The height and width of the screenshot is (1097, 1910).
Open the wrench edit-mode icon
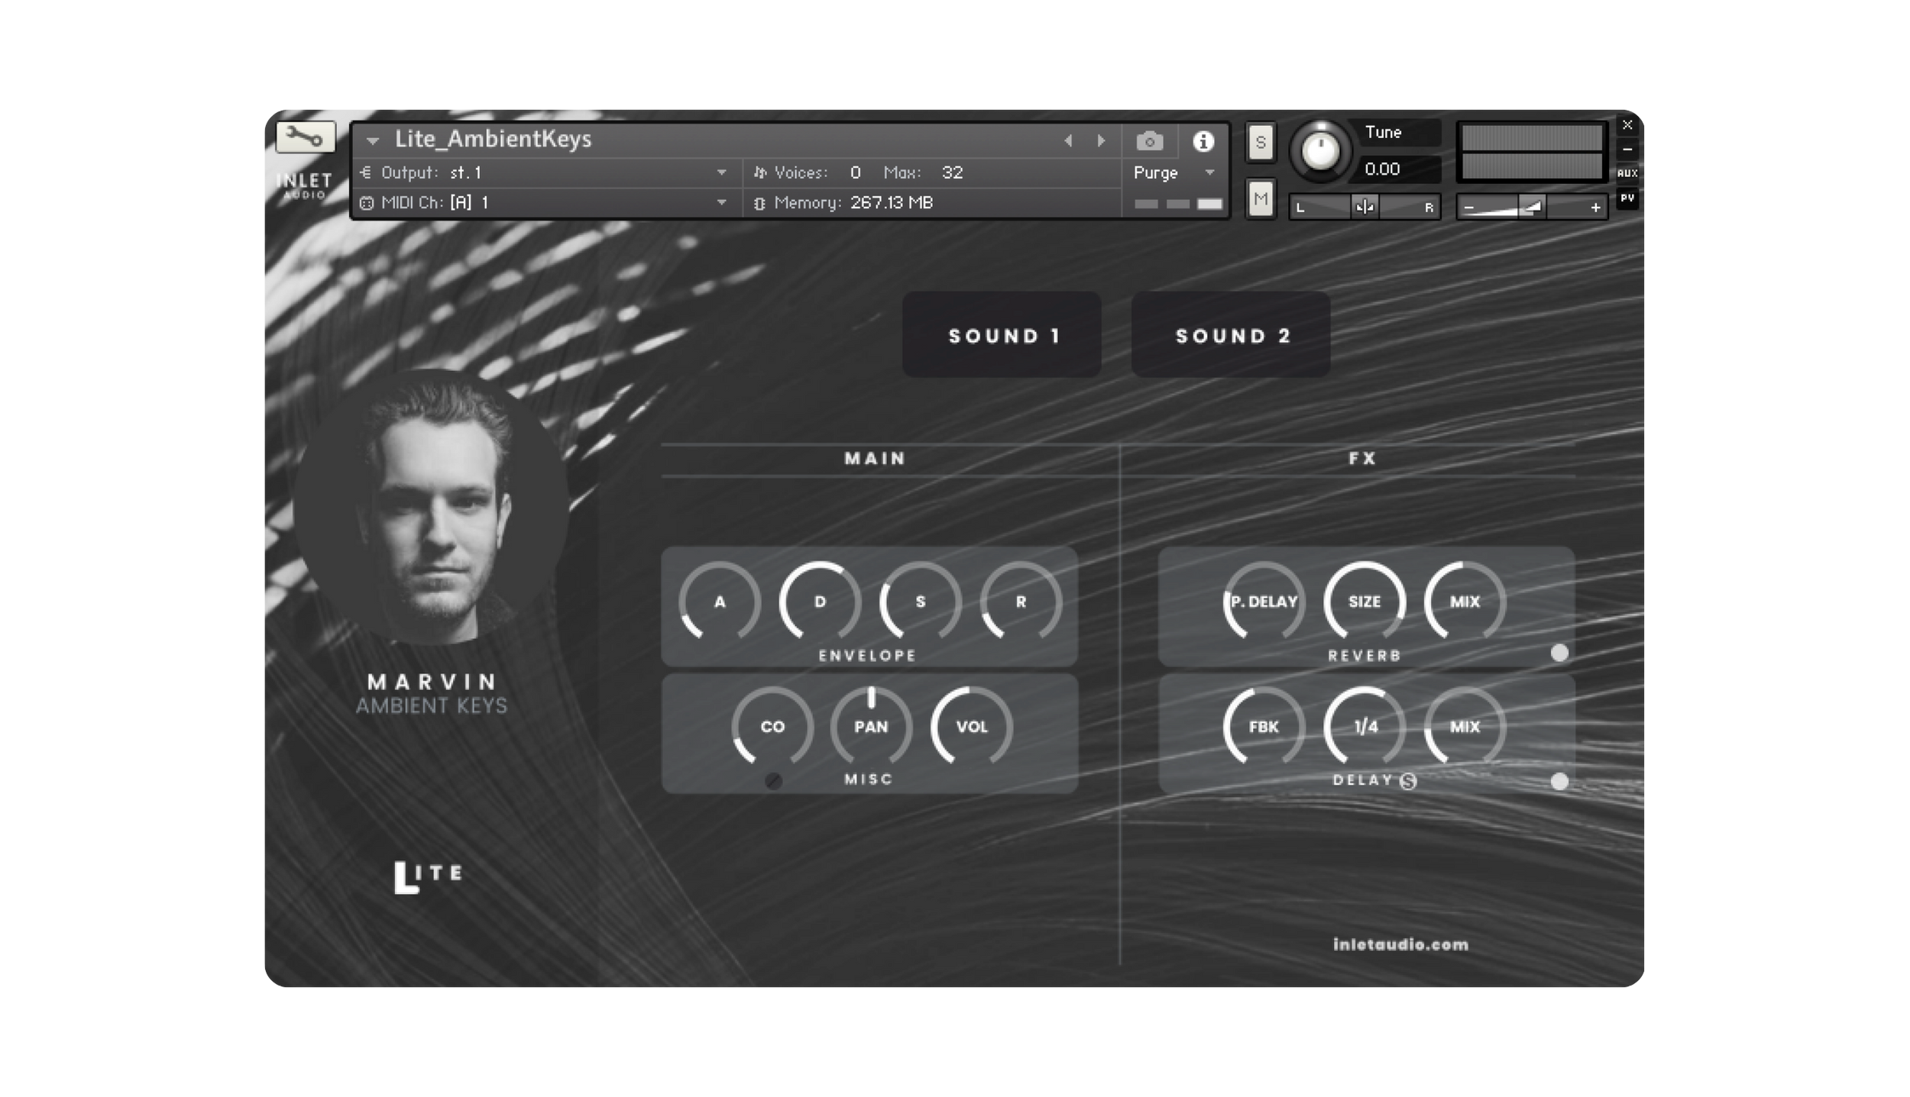coord(305,137)
